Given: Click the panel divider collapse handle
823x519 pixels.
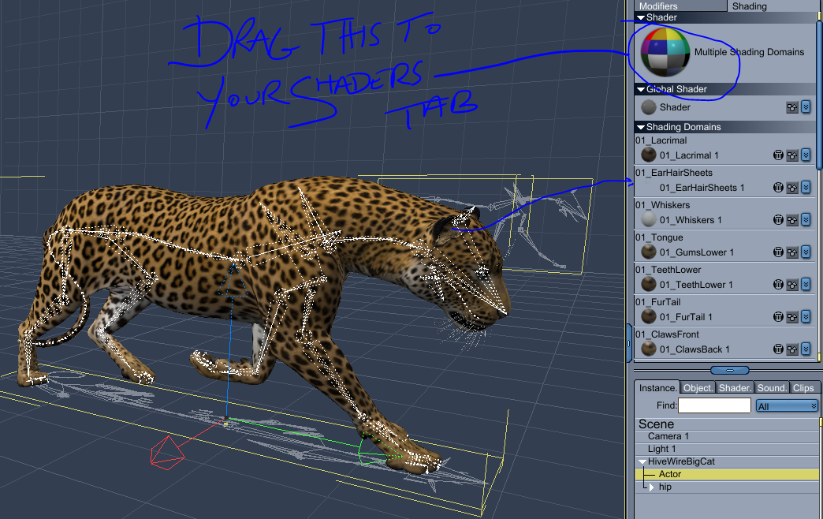Looking at the screenshot, I should click(729, 370).
